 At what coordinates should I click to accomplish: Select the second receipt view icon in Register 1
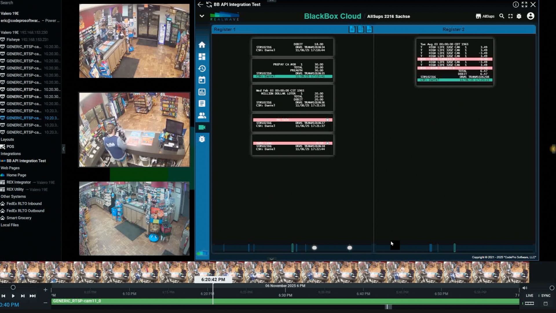point(361,29)
